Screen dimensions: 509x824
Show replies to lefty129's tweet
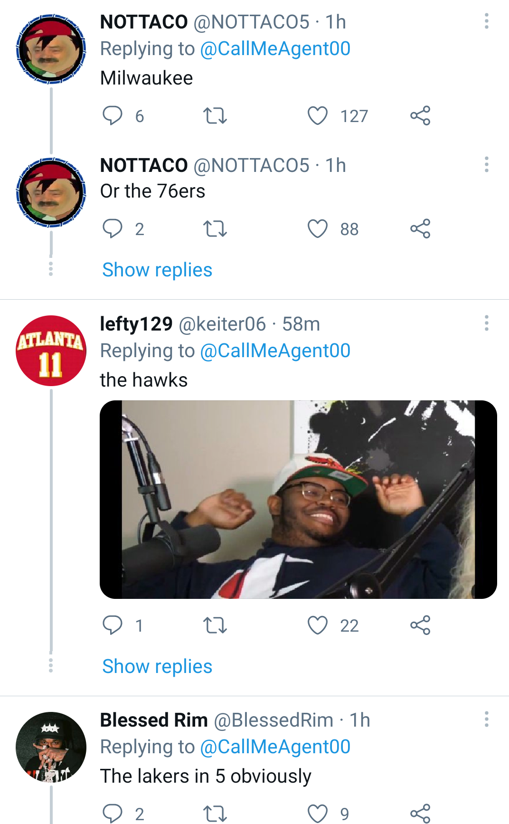tap(158, 666)
